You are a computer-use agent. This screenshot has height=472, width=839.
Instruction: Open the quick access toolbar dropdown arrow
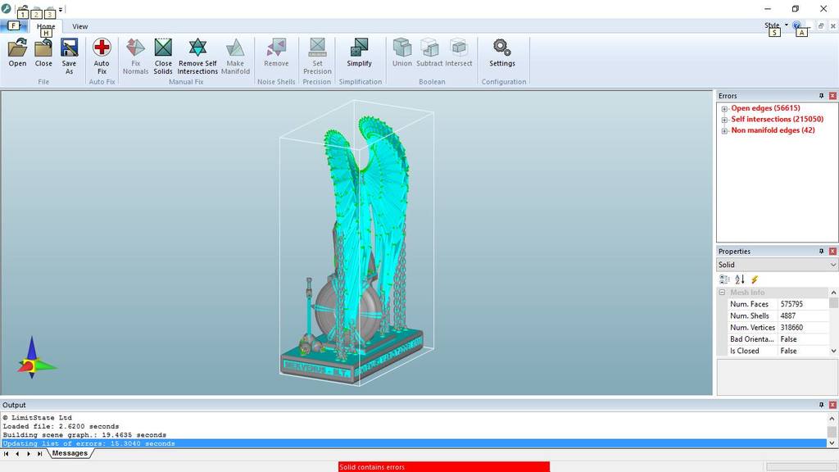point(61,10)
